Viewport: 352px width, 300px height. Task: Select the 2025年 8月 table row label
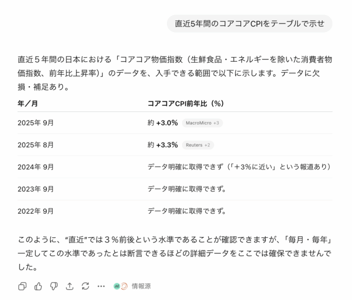click(36, 145)
